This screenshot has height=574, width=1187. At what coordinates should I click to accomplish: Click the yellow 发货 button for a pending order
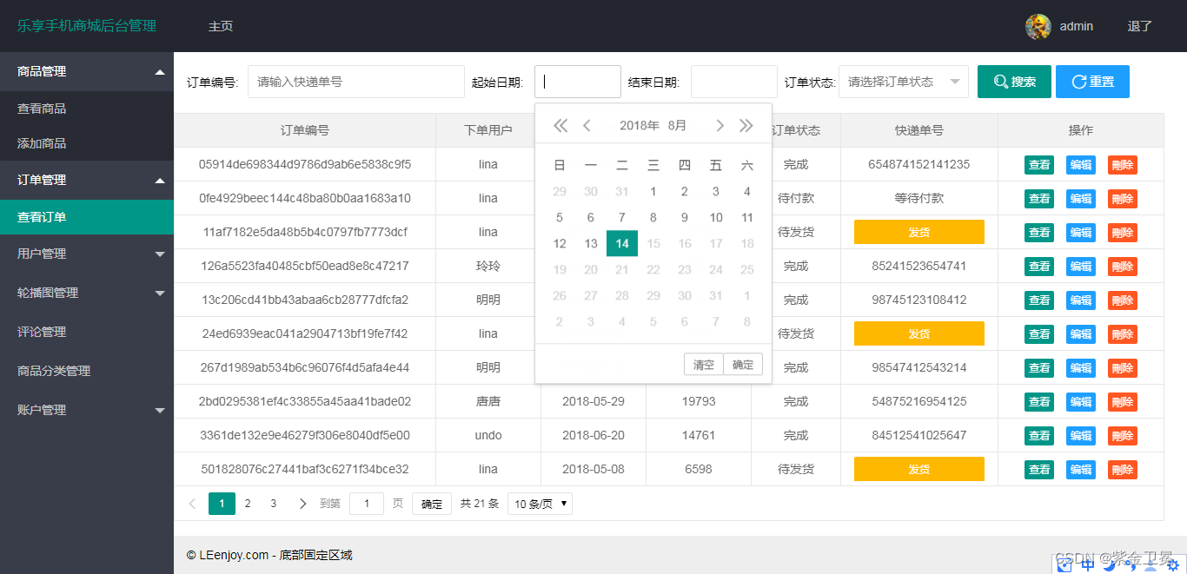click(918, 232)
